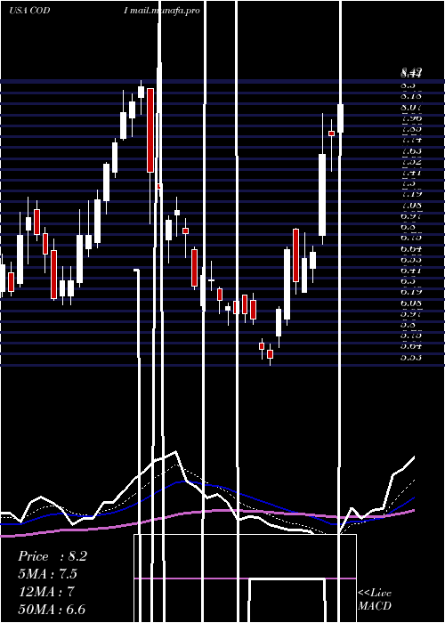Click the 6.97 price axis label

pos(411,216)
